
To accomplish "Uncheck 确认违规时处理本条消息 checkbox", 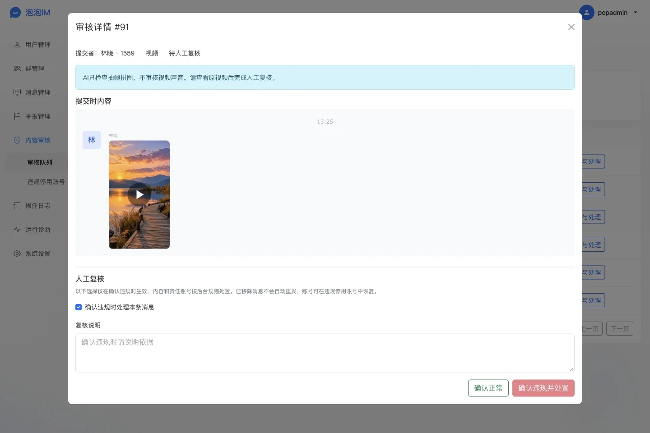I will 79,307.
